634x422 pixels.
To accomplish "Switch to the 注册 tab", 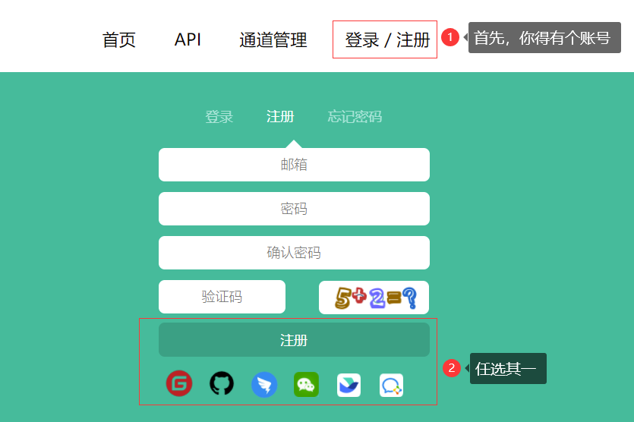I will pyautogui.click(x=280, y=117).
